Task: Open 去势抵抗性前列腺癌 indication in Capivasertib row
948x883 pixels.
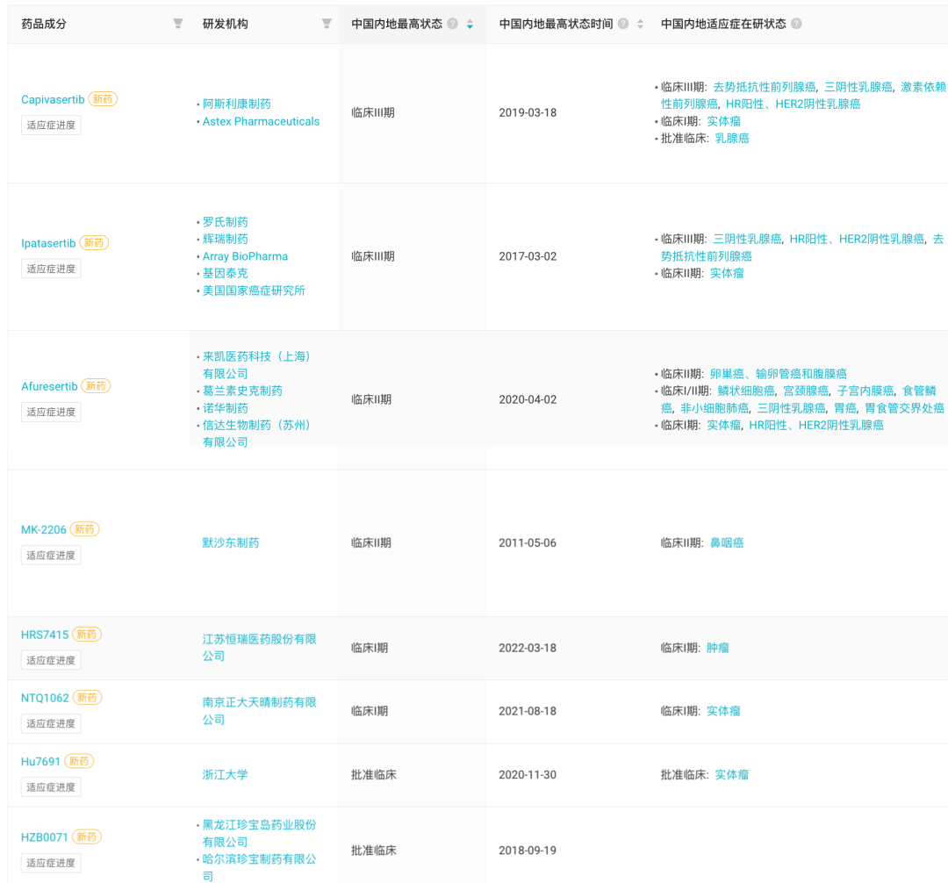Action: [x=765, y=87]
